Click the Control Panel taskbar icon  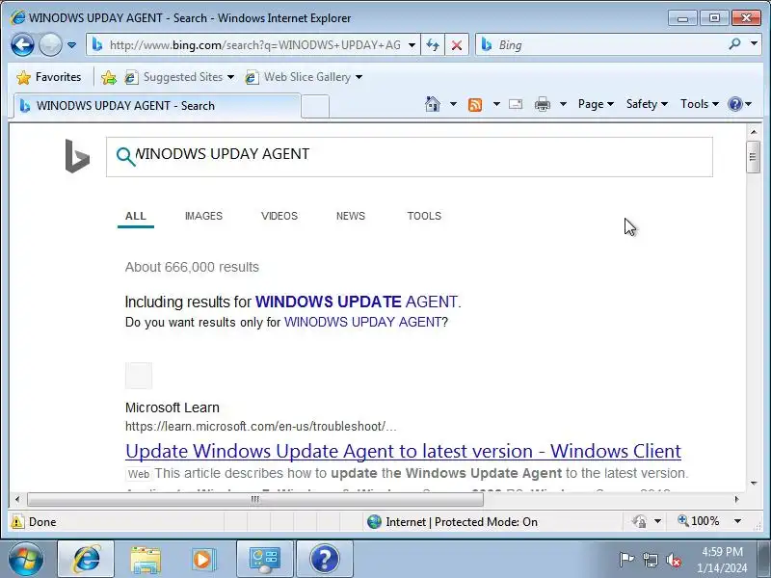click(264, 560)
